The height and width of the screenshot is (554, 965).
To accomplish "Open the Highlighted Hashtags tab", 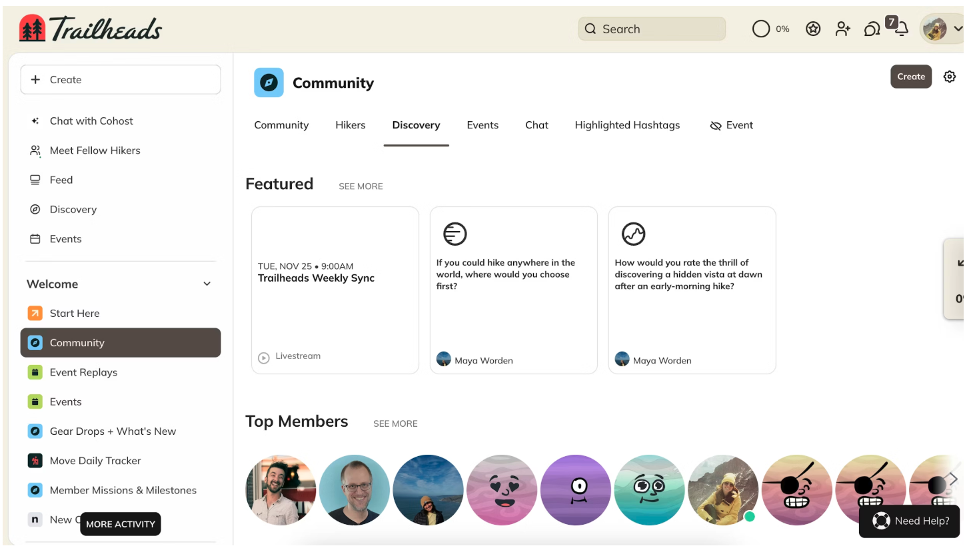I will tap(627, 125).
